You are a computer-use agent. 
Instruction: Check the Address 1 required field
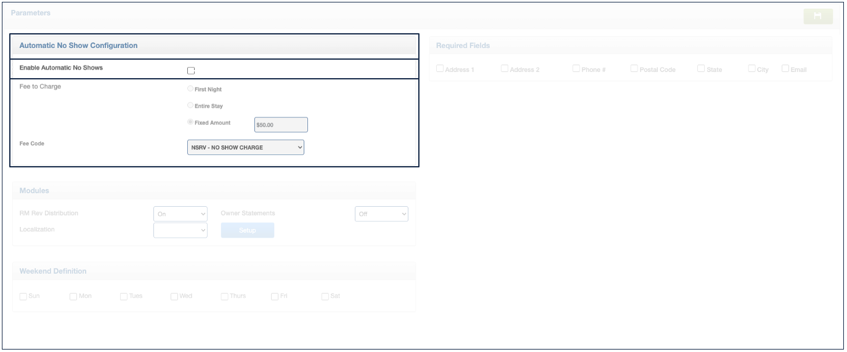click(440, 69)
